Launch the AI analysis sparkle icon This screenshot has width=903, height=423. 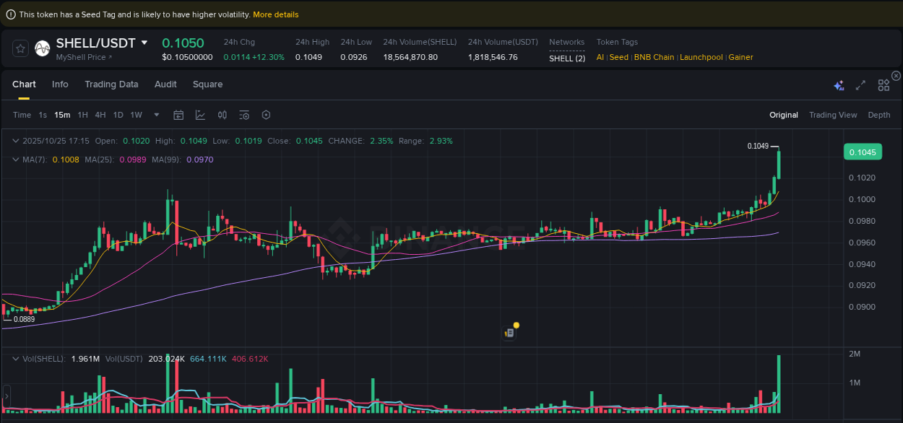(x=839, y=84)
